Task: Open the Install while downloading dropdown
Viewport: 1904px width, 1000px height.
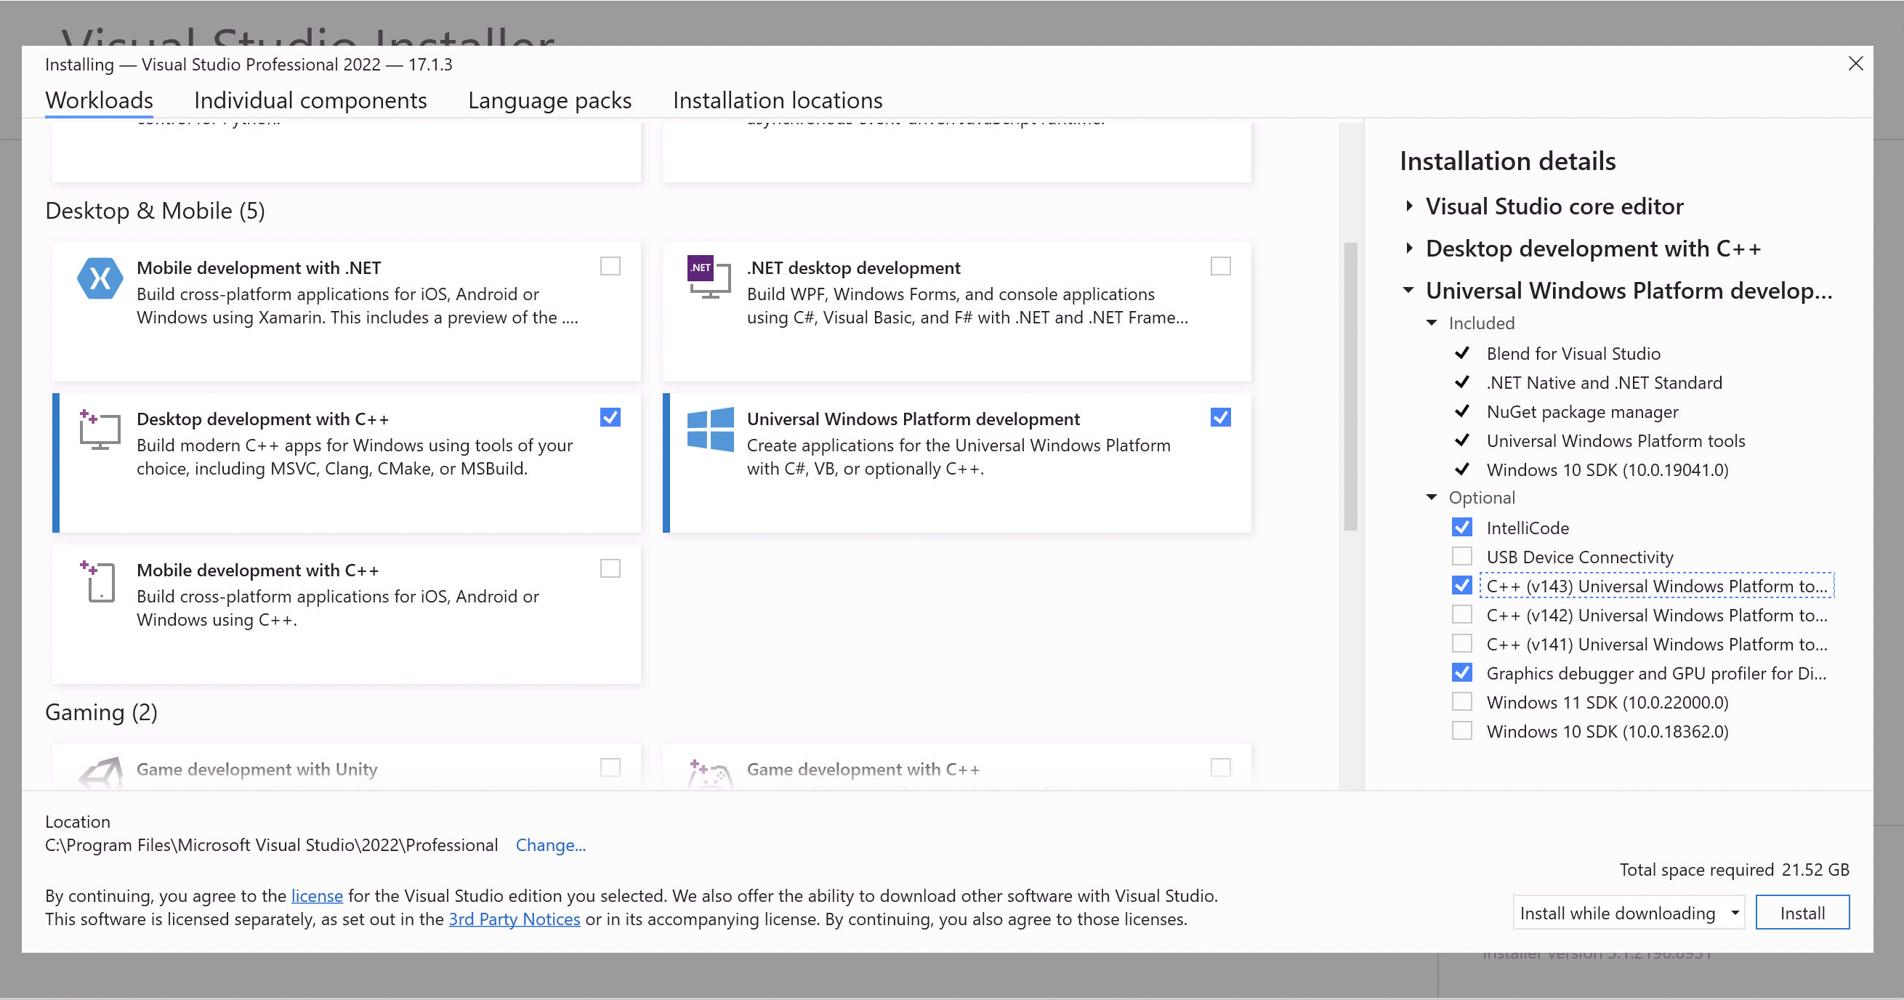Action: tap(1629, 913)
